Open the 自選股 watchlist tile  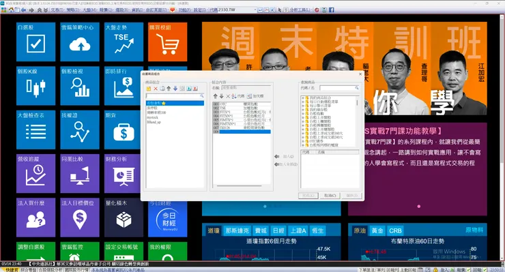(x=35, y=42)
